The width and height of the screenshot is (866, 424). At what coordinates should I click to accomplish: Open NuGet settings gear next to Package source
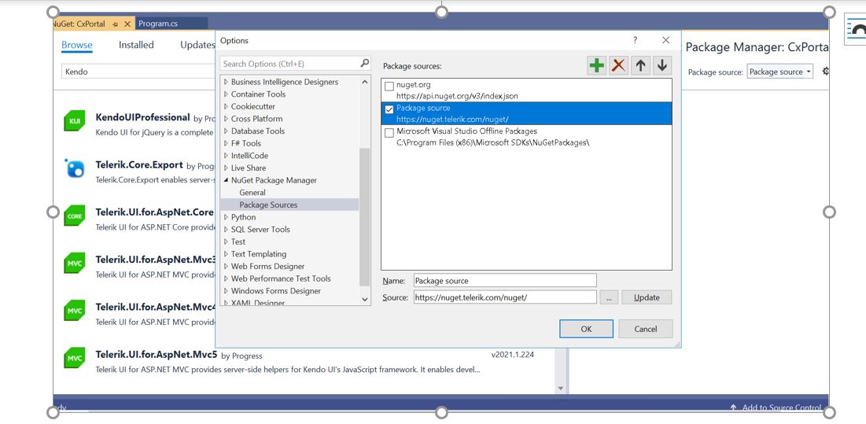coord(826,72)
